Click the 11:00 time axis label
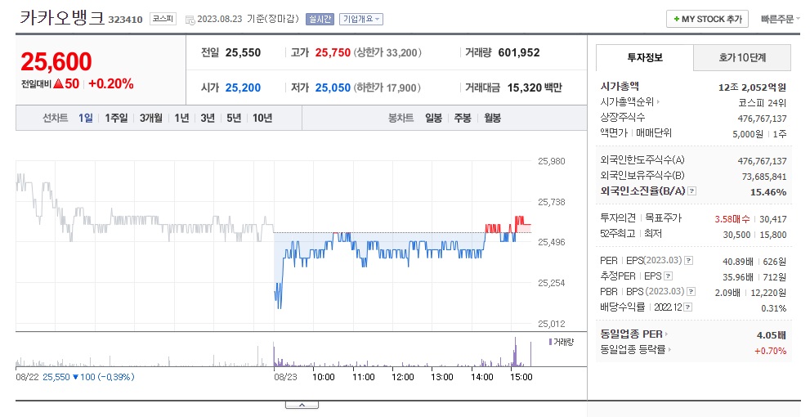 [x=364, y=377]
